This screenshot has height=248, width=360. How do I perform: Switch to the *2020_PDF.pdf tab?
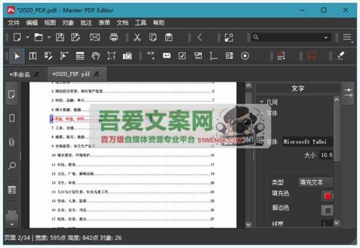click(71, 74)
